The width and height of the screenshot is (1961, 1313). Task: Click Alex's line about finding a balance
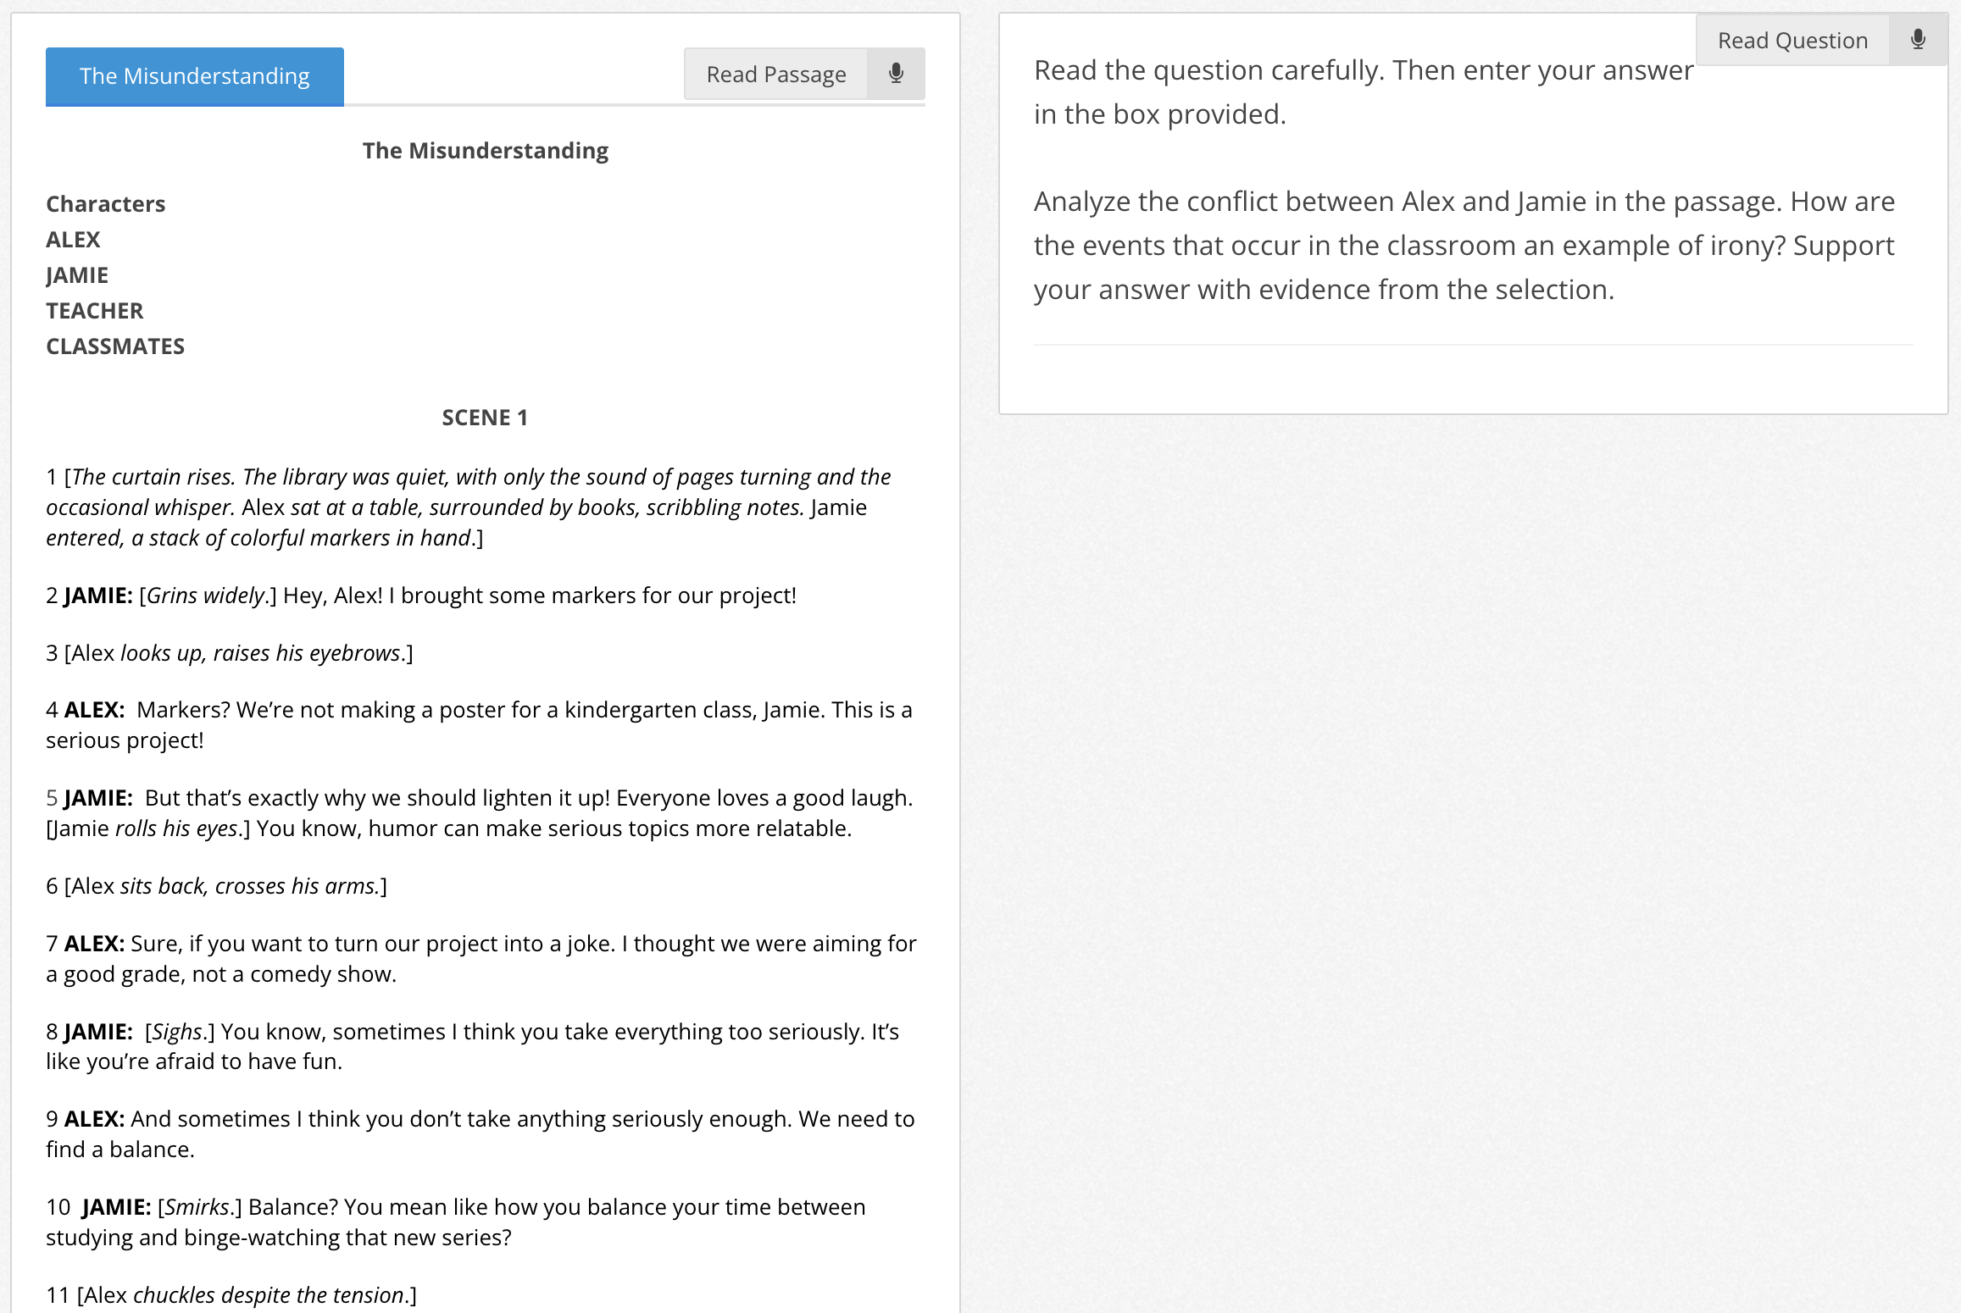(481, 1133)
